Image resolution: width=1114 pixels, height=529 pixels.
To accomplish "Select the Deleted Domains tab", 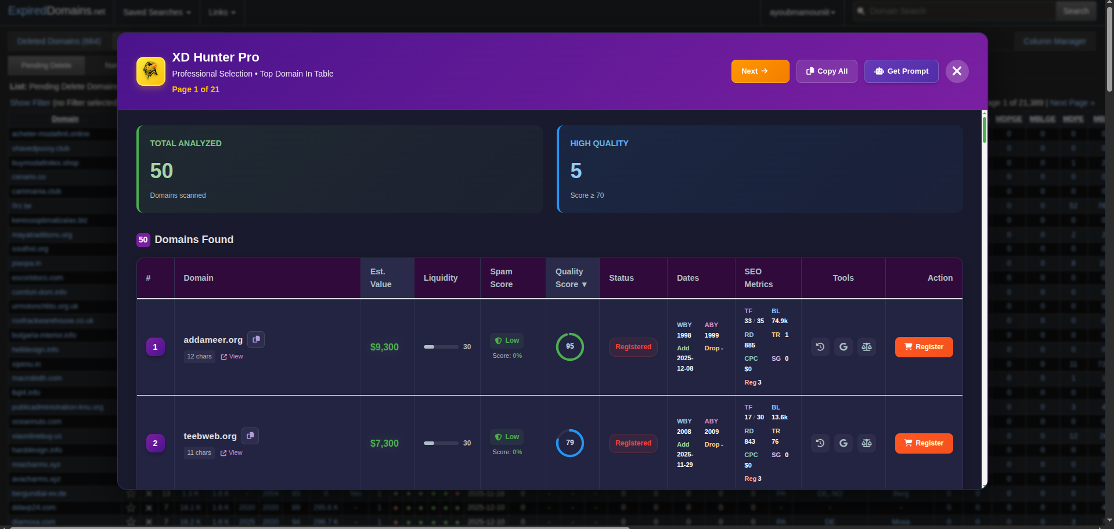I will click(57, 41).
